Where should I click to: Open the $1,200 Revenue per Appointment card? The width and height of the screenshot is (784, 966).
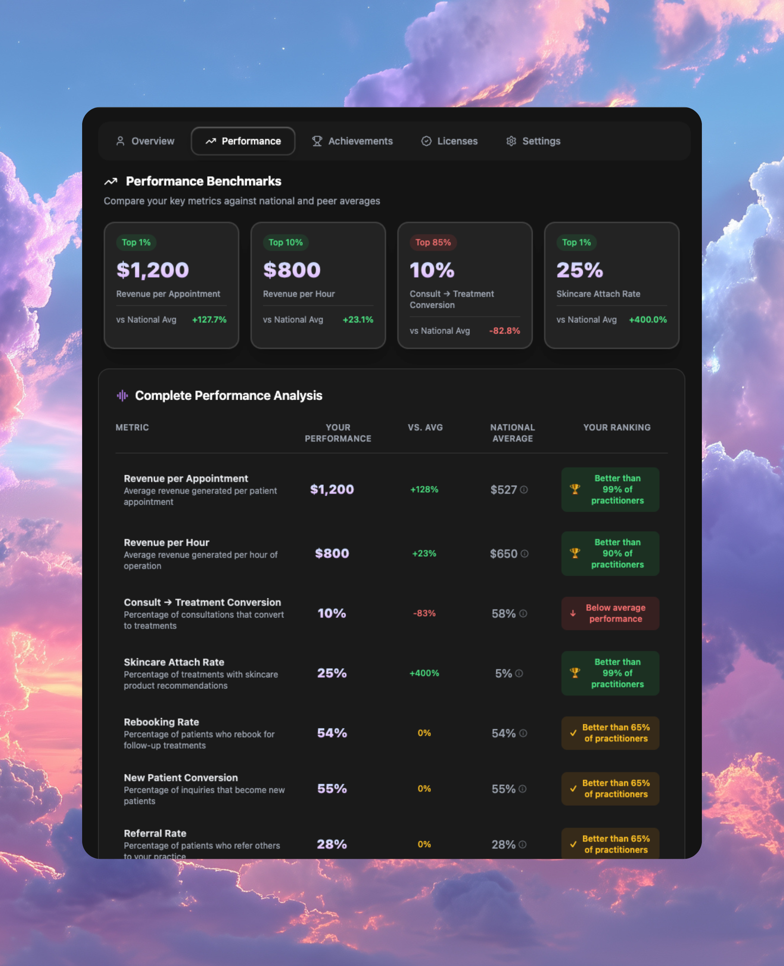(171, 285)
